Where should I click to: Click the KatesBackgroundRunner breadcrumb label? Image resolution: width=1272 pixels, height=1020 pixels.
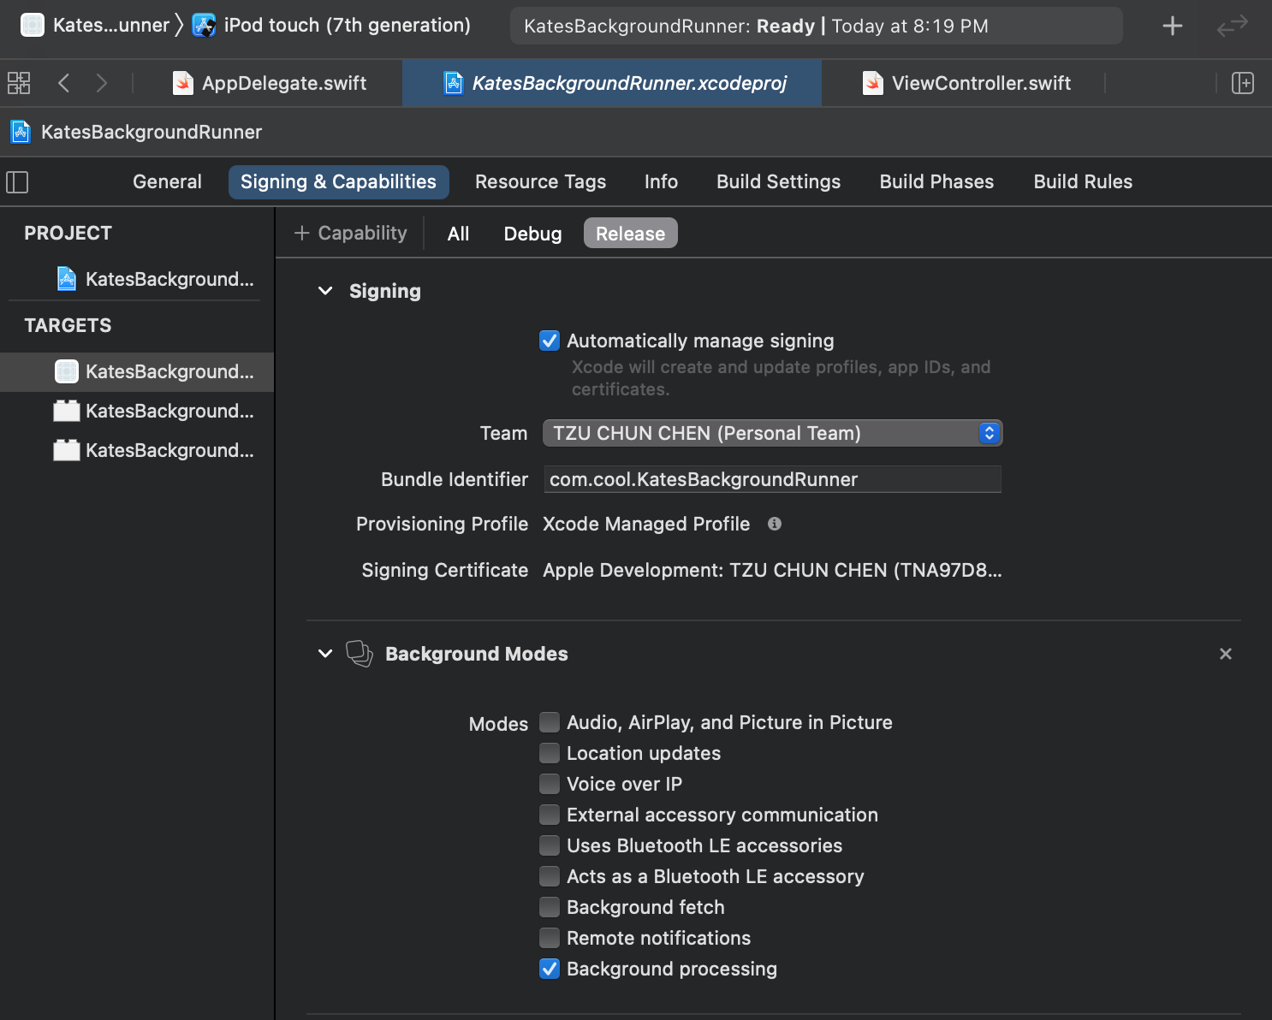coord(152,132)
